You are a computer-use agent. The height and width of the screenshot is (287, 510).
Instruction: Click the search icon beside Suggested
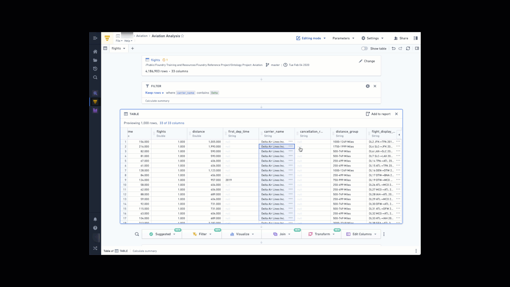tap(137, 234)
